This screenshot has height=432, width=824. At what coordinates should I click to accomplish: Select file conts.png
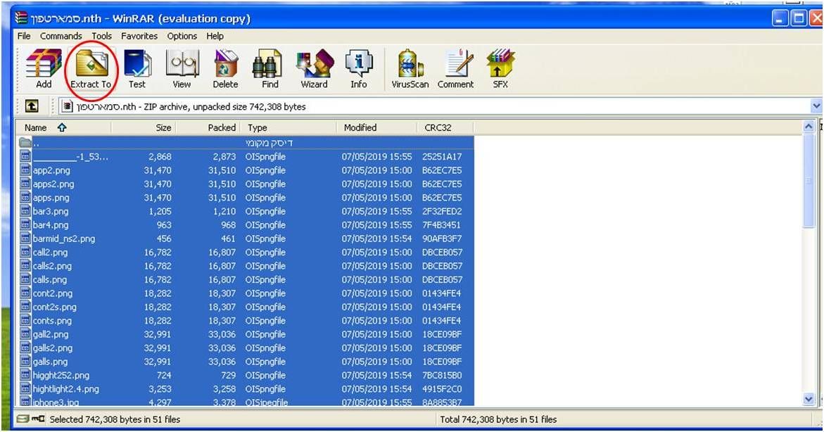coord(51,321)
